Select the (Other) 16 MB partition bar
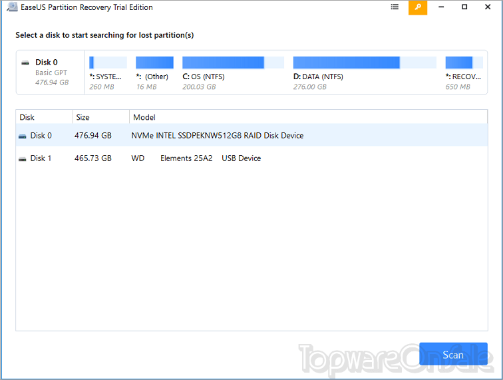This screenshot has width=503, height=380. pos(154,63)
